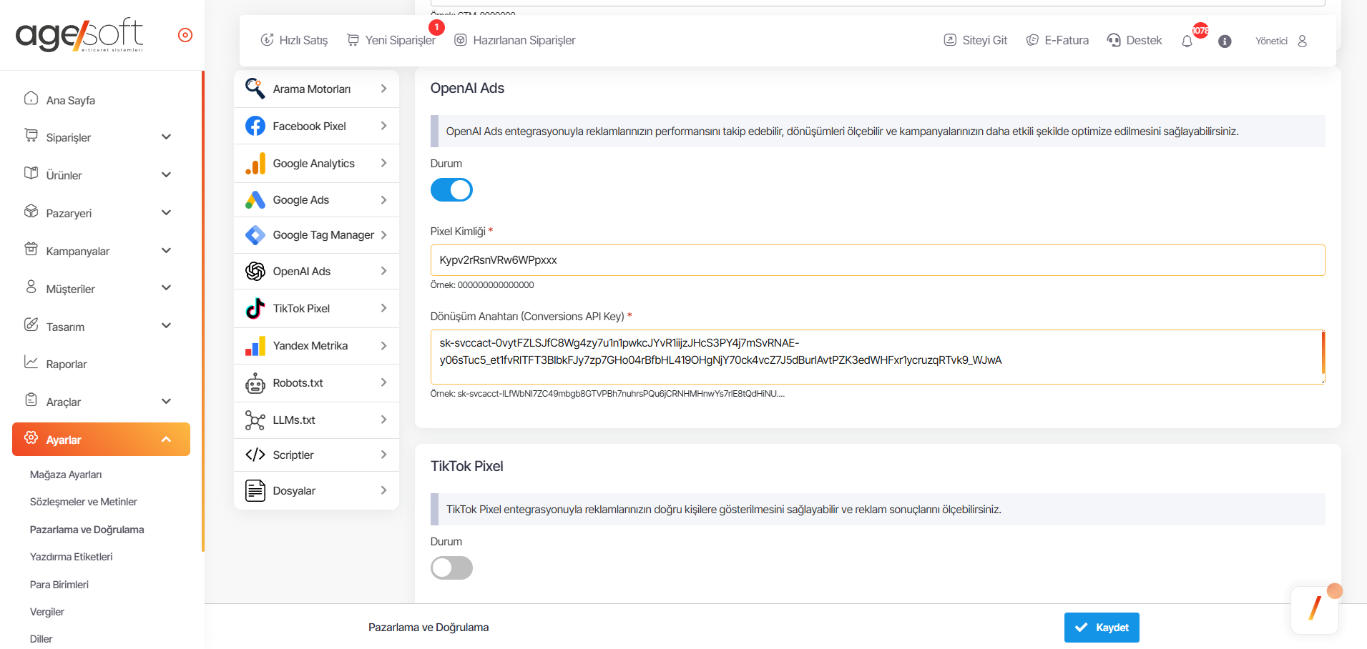The width and height of the screenshot is (1367, 649).
Task: Open Hazırlanan Siparişler in top bar
Action: [515, 40]
